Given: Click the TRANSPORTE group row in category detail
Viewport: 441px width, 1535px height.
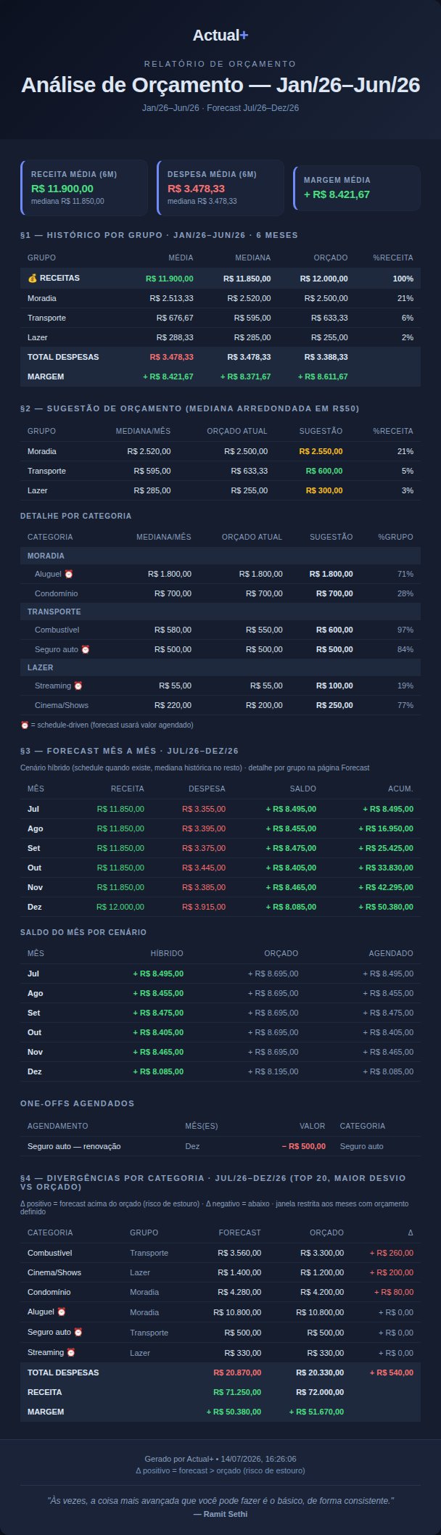Looking at the screenshot, I should click(220, 612).
